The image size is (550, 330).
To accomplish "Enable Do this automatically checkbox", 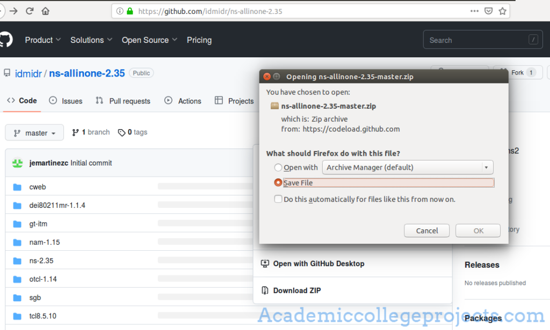I will (278, 199).
